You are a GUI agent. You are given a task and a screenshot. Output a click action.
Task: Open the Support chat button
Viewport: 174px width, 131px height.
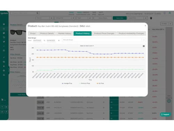coord(165,115)
